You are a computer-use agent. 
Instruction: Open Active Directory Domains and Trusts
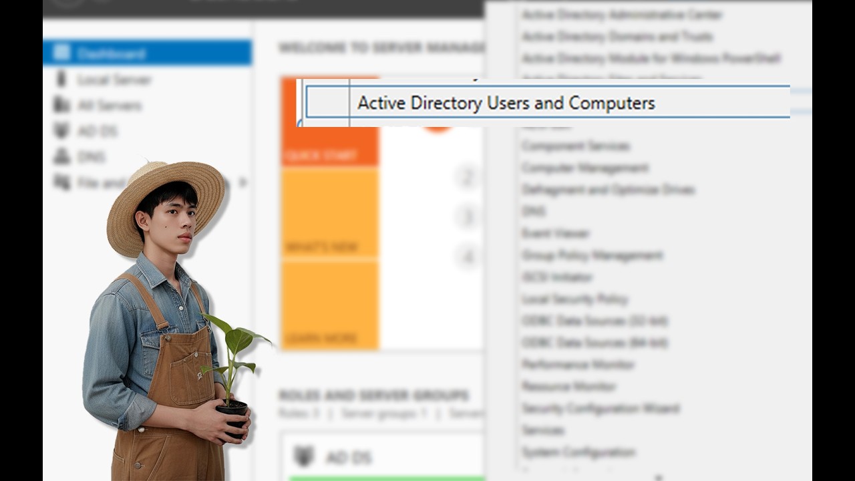(x=617, y=36)
